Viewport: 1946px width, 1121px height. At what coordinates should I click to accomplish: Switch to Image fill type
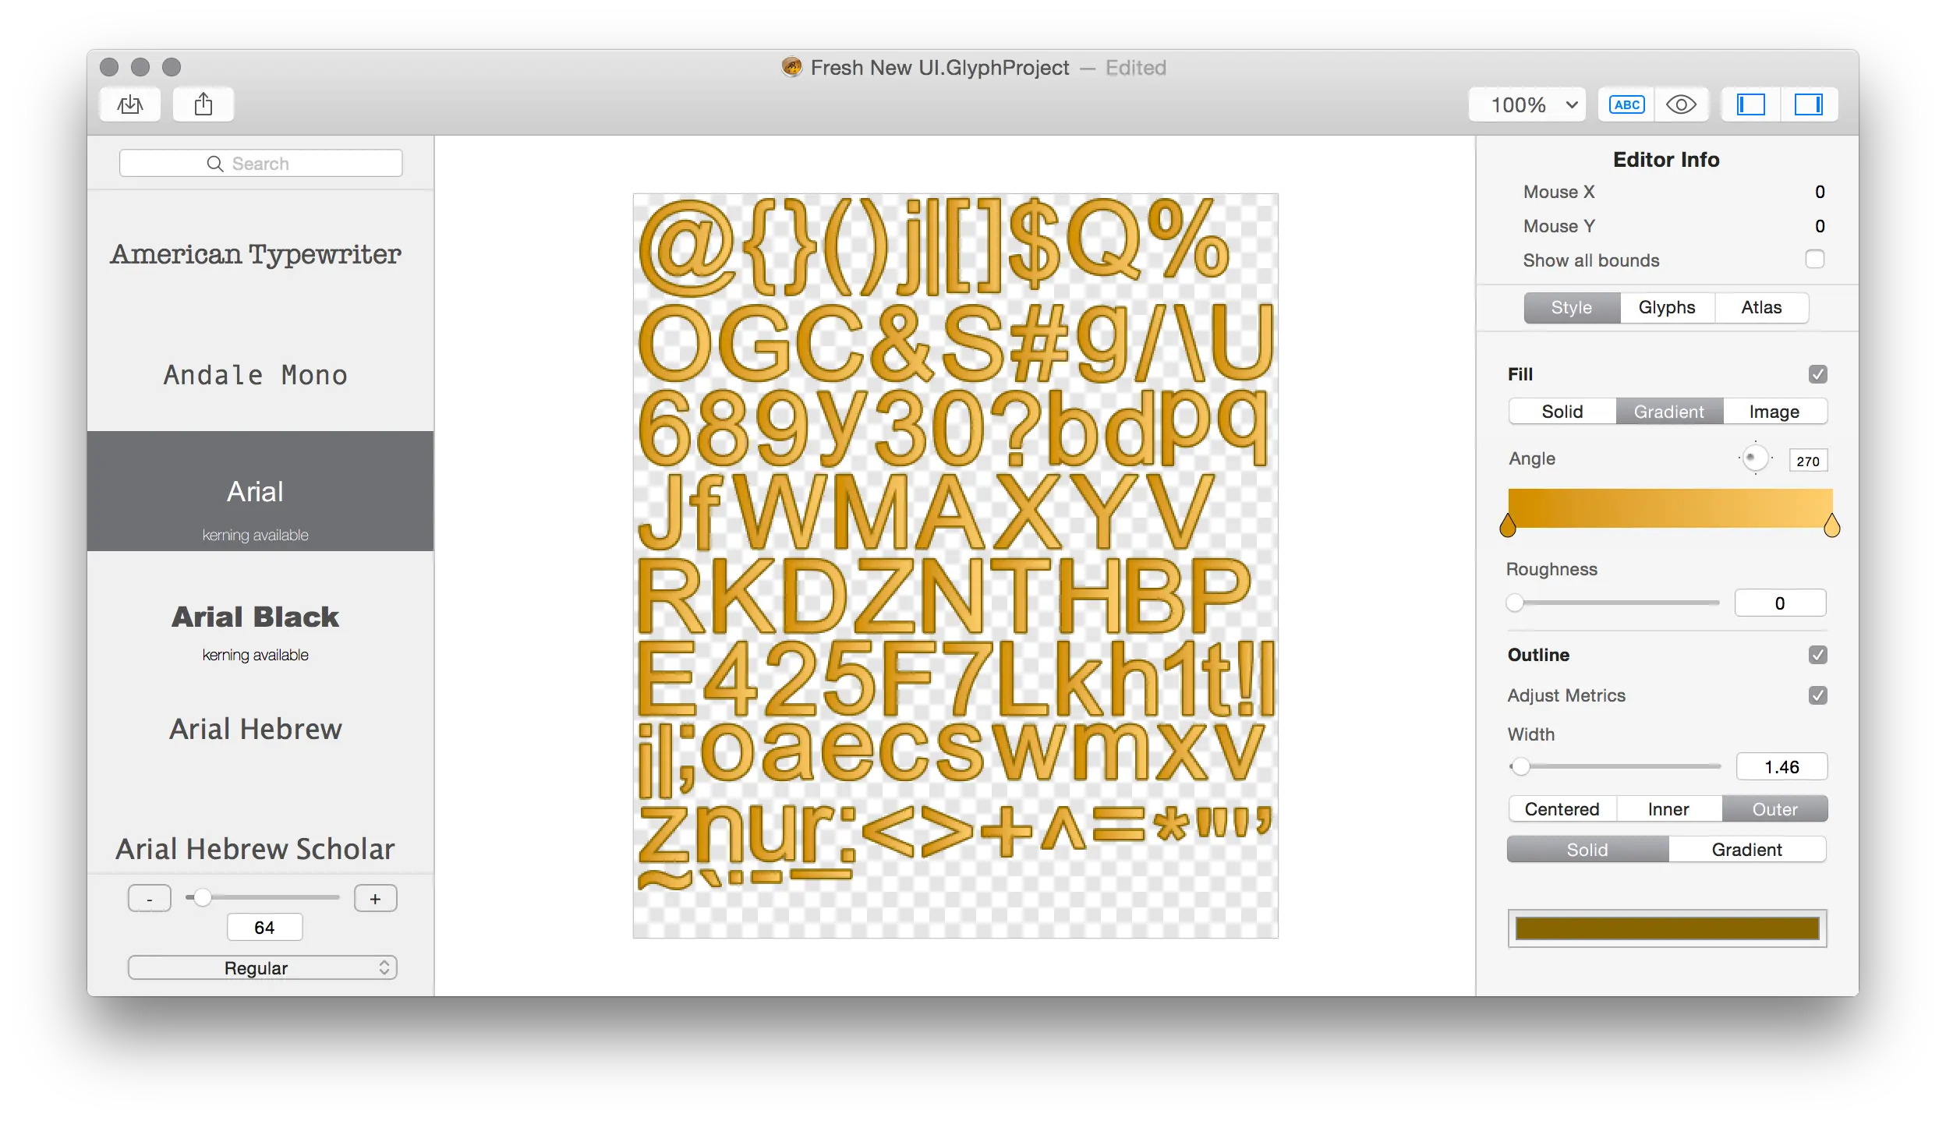[x=1775, y=410]
